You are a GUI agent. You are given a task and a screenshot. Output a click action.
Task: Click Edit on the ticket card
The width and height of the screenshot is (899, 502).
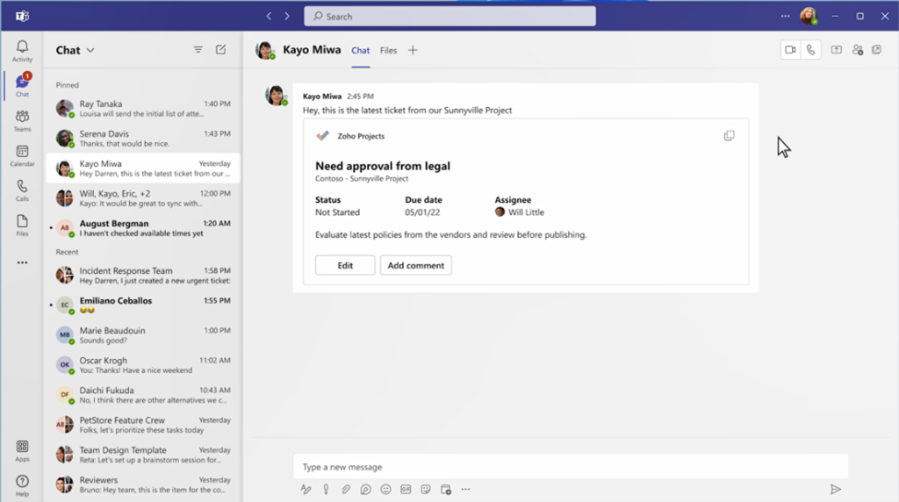[x=345, y=265]
